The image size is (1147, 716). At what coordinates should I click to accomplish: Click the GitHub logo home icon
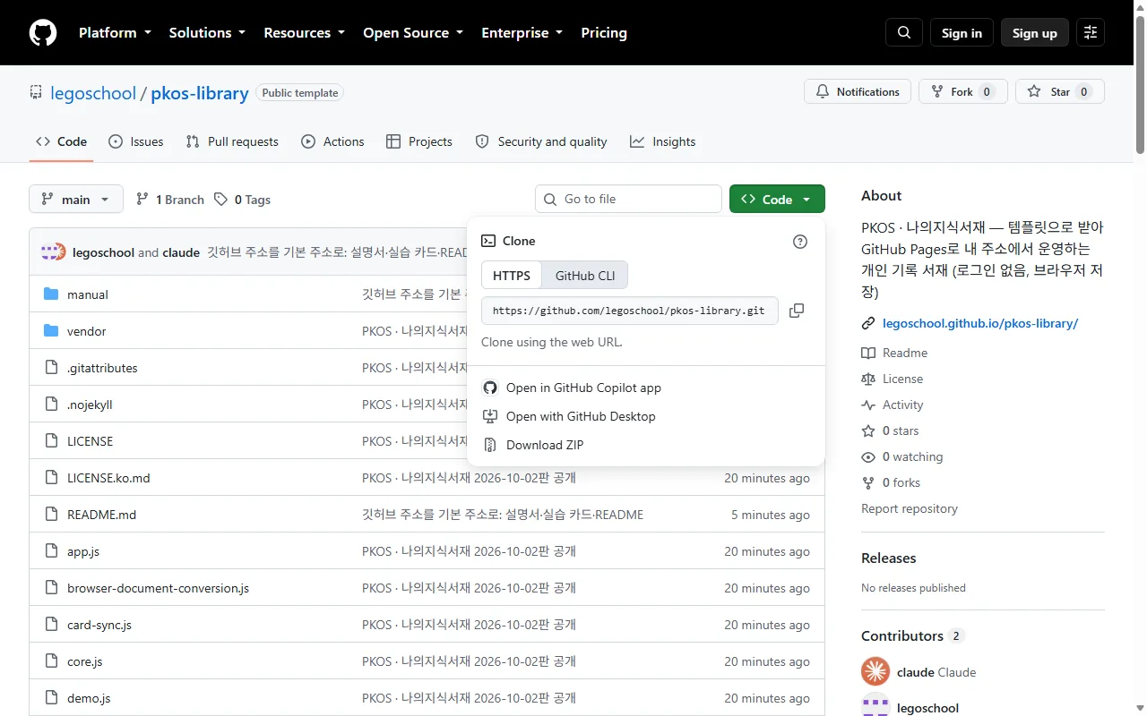coord(43,33)
